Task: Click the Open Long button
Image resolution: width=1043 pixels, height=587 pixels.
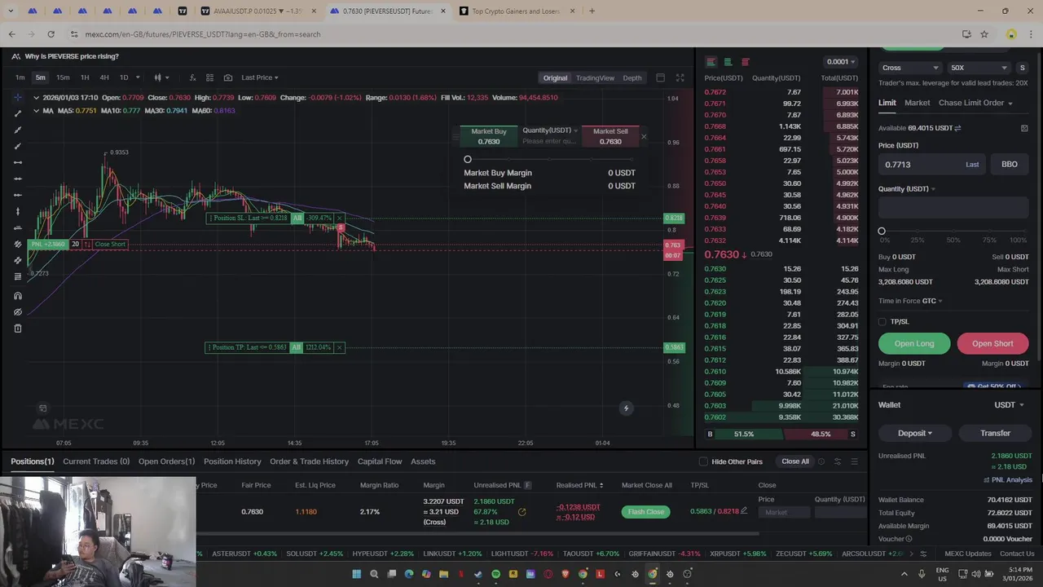Action: [914, 343]
